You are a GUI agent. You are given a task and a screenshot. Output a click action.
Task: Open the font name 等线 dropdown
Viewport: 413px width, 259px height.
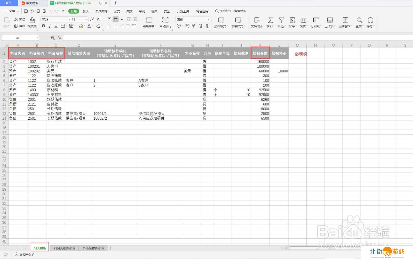pos(69,20)
